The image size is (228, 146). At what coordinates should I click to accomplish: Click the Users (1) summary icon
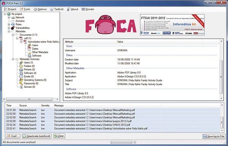tap(21, 62)
